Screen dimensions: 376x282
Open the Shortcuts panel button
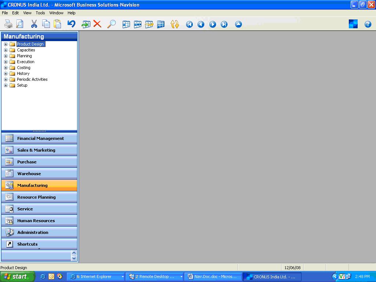[x=39, y=244]
